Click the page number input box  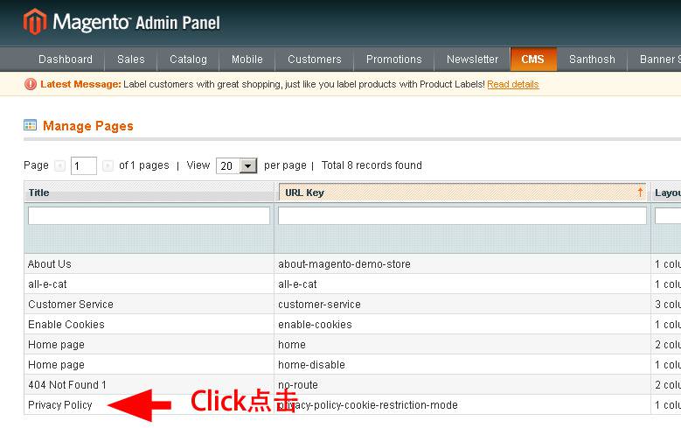click(84, 166)
